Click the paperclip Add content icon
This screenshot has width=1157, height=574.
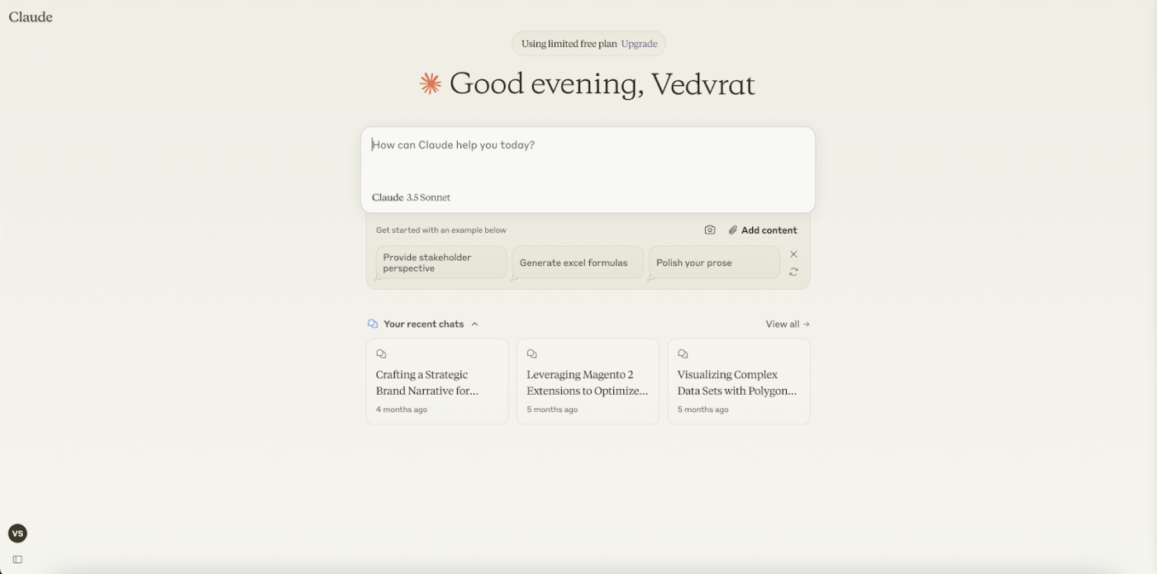[x=732, y=230]
